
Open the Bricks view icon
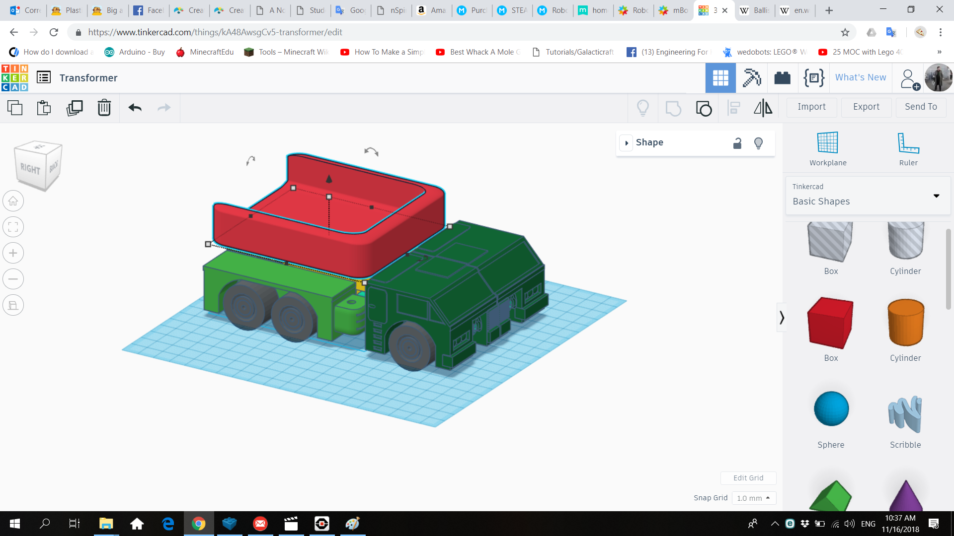[782, 78]
